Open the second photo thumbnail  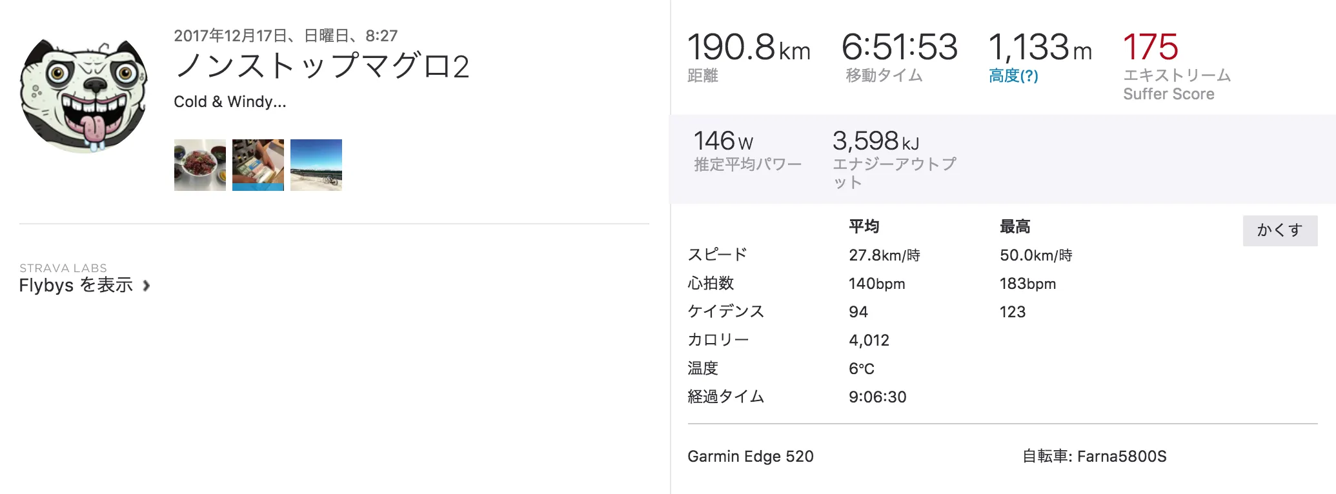tap(258, 164)
